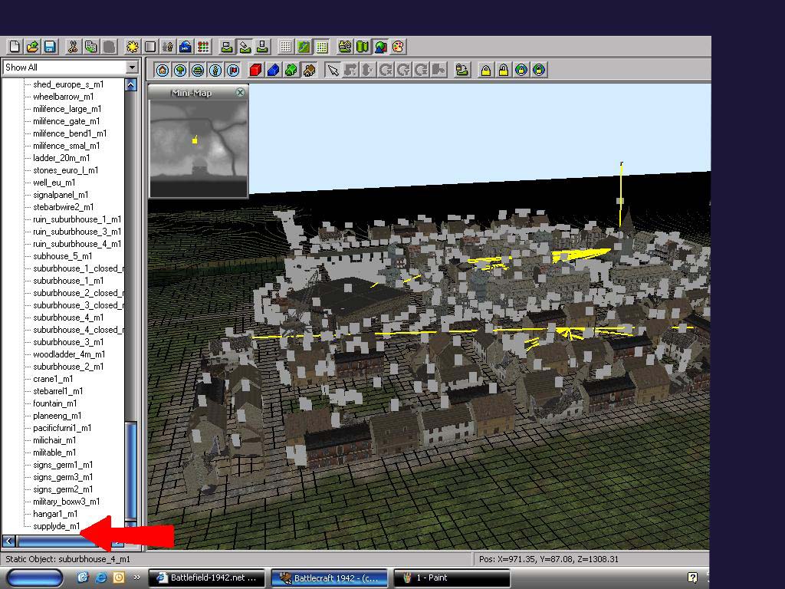
Task: Toggle the soldier filter circle button
Action: coord(215,70)
